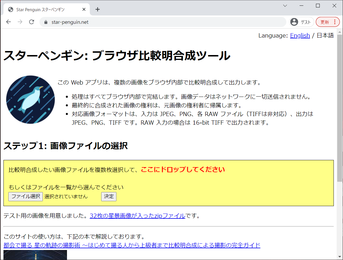Switch language to English
This screenshot has width=343, height=260.
(300, 35)
